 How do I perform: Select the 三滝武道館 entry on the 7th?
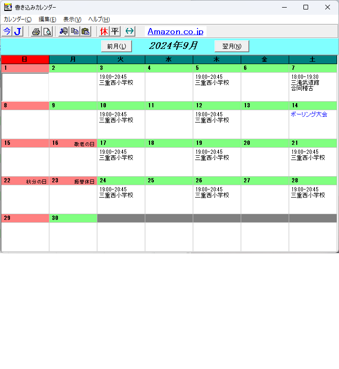(305, 83)
